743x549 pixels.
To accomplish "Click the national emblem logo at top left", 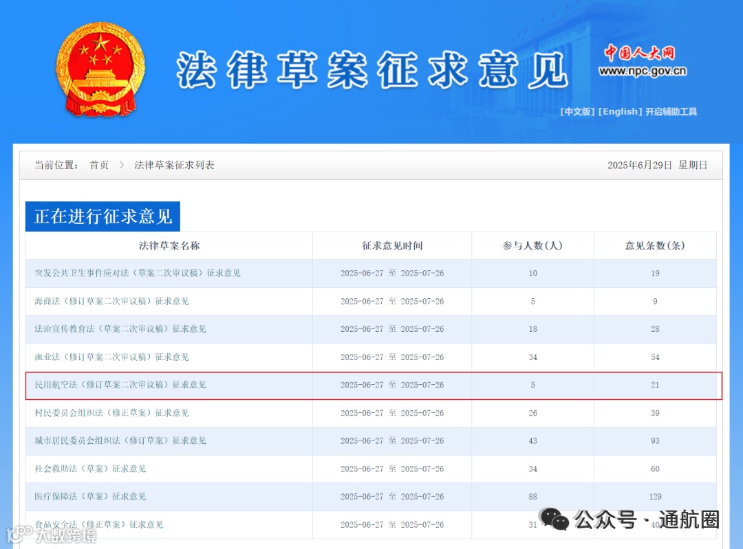I will [101, 69].
